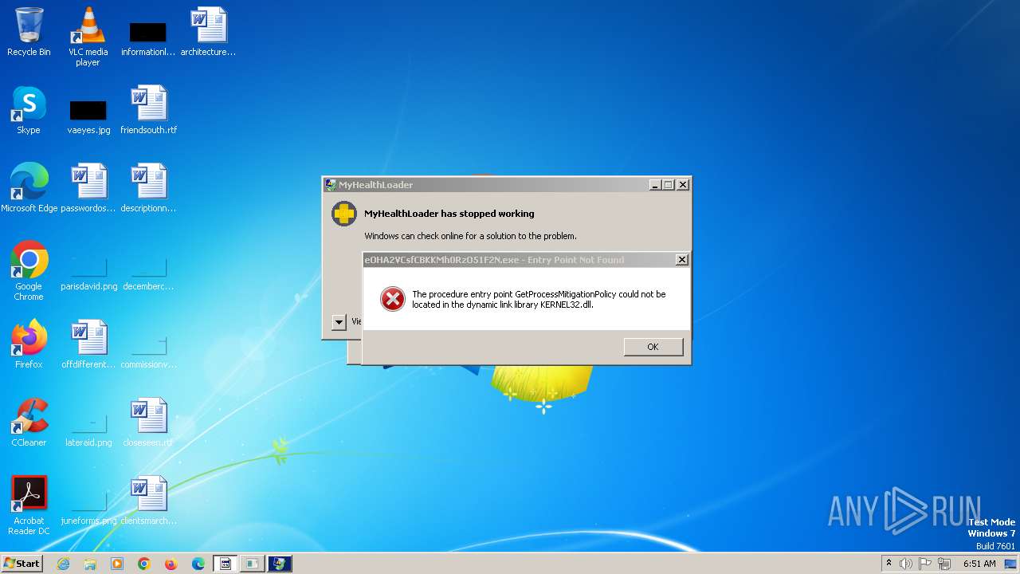
Task: Expand the view details arrow in MyHealthLoader dialog
Action: [x=339, y=322]
